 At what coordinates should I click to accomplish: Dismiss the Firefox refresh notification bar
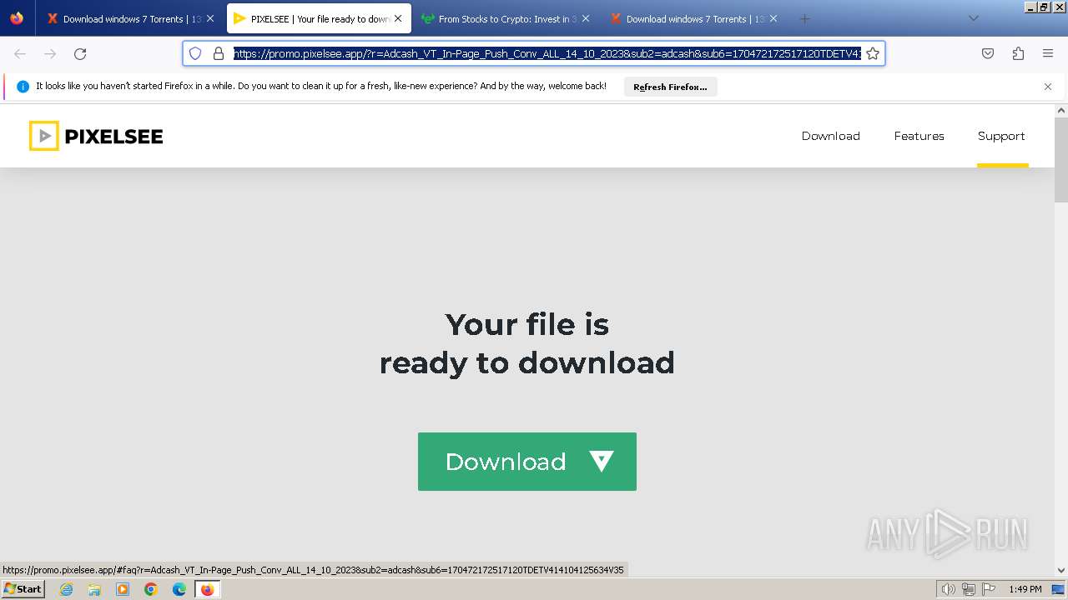pos(1048,86)
